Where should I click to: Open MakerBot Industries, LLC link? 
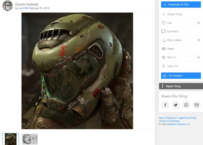tap(178, 124)
